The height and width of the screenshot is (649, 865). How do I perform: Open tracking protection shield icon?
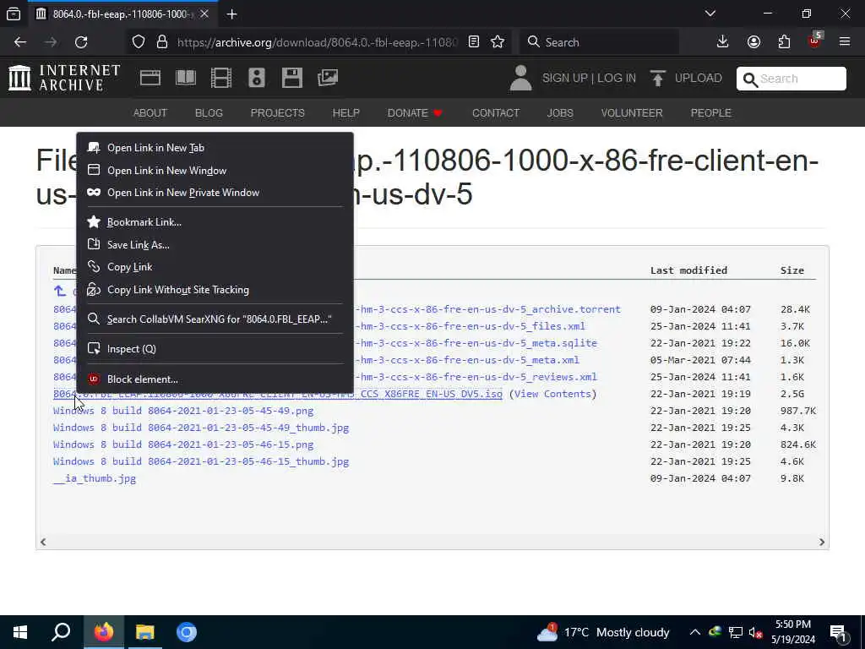point(139,42)
